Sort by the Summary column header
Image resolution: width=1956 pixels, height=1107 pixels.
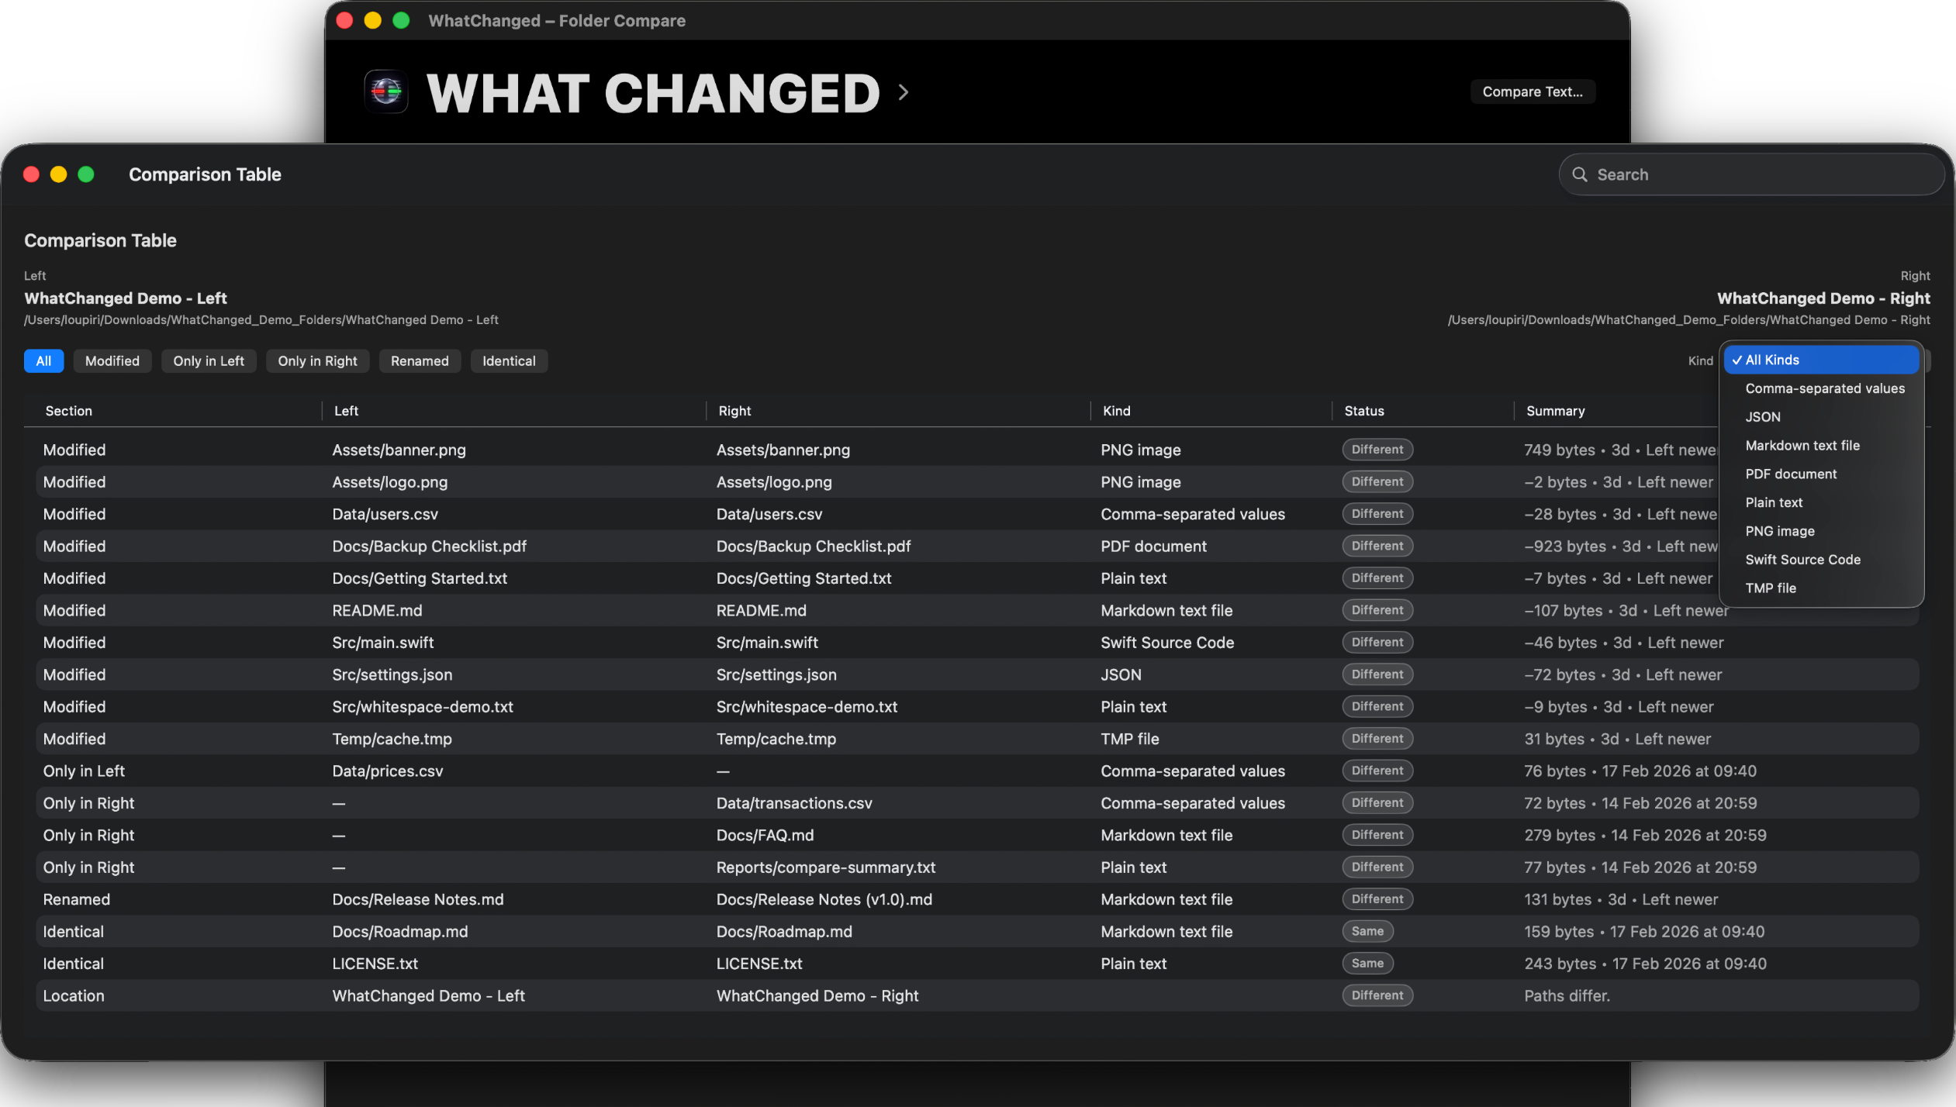click(x=1555, y=411)
